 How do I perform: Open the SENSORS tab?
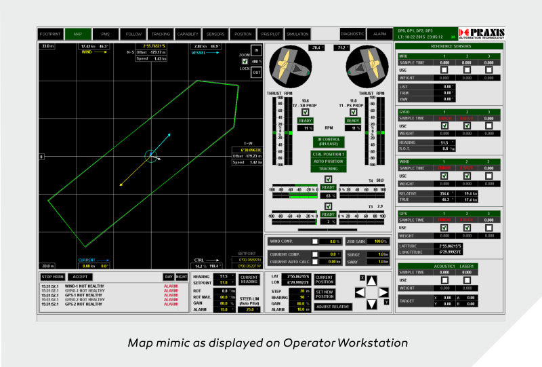(215, 34)
